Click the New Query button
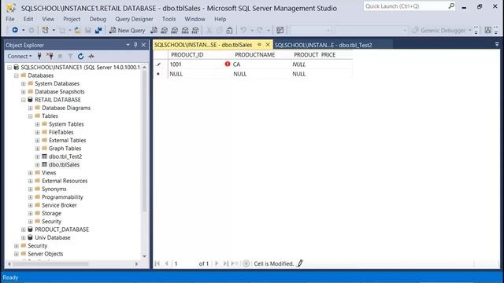The height and width of the screenshot is (283, 504). point(128,30)
